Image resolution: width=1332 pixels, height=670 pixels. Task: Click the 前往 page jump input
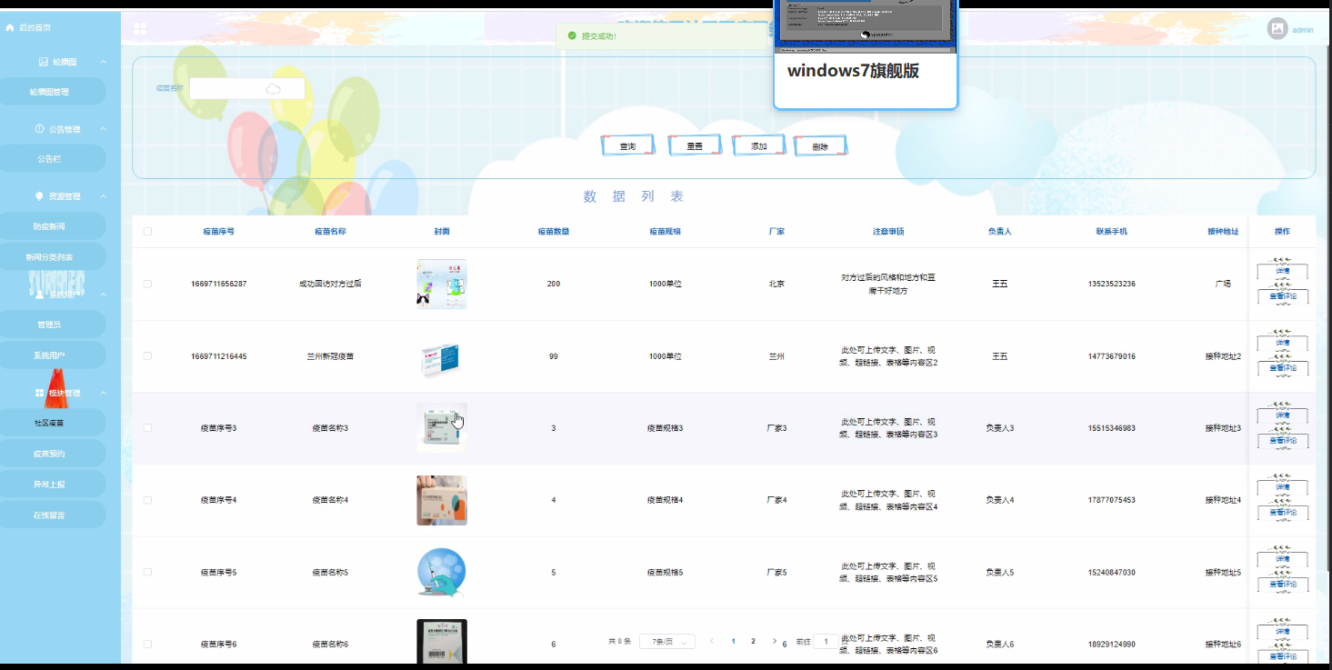pyautogui.click(x=826, y=641)
